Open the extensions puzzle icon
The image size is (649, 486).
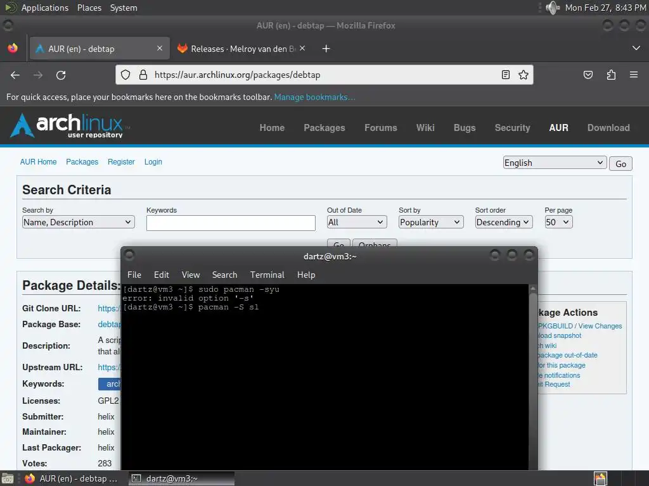coord(611,75)
